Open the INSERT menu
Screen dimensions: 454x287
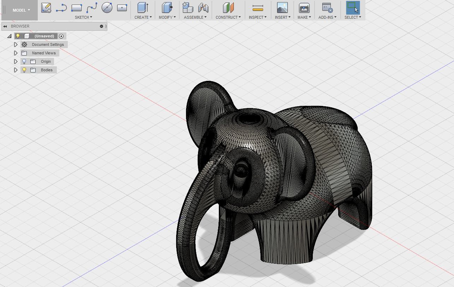pyautogui.click(x=283, y=17)
